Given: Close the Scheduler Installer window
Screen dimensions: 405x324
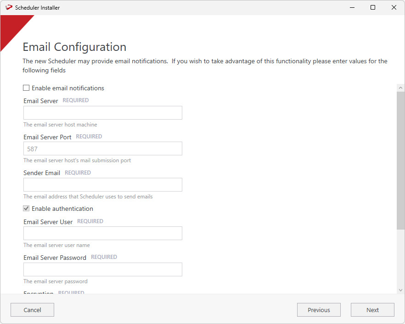Looking at the screenshot, I should point(394,7).
